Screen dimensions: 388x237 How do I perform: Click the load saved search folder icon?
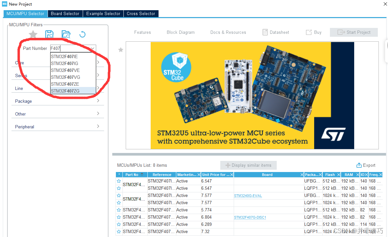click(66, 34)
